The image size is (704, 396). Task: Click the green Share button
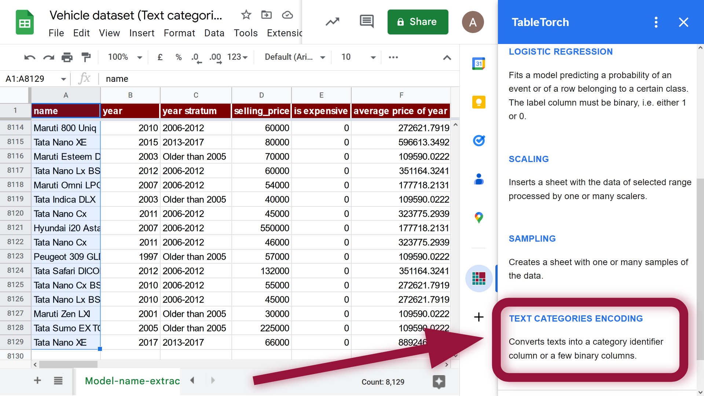418,22
